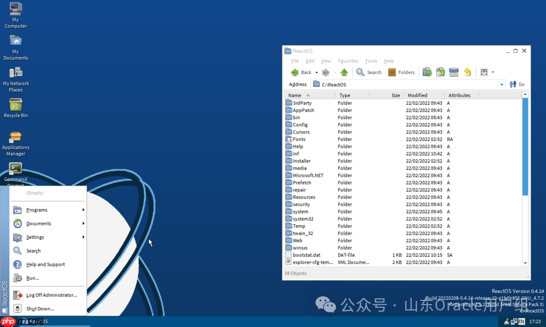The image size is (546, 327).
Task: Click the Undo arrow icon
Action: 467,72
